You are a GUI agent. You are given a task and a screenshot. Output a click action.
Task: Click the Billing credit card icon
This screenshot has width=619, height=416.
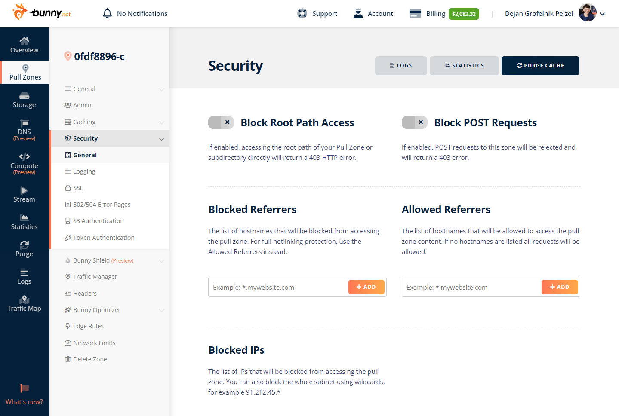(415, 13)
